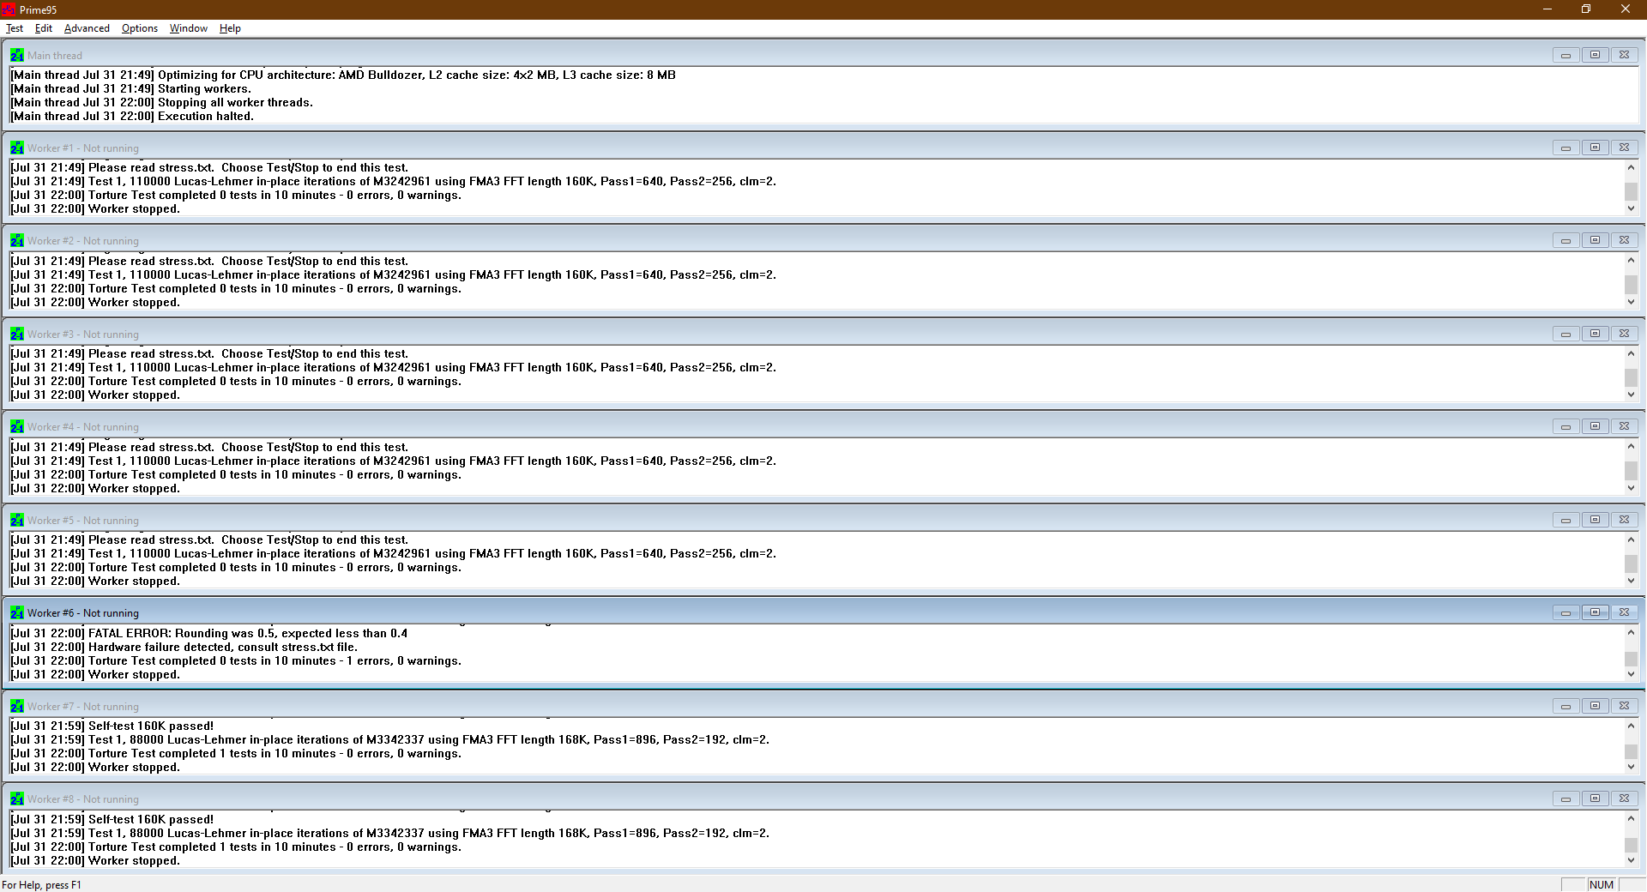Open the Options menu
Viewport: 1647px width, 892px height.
[140, 28]
